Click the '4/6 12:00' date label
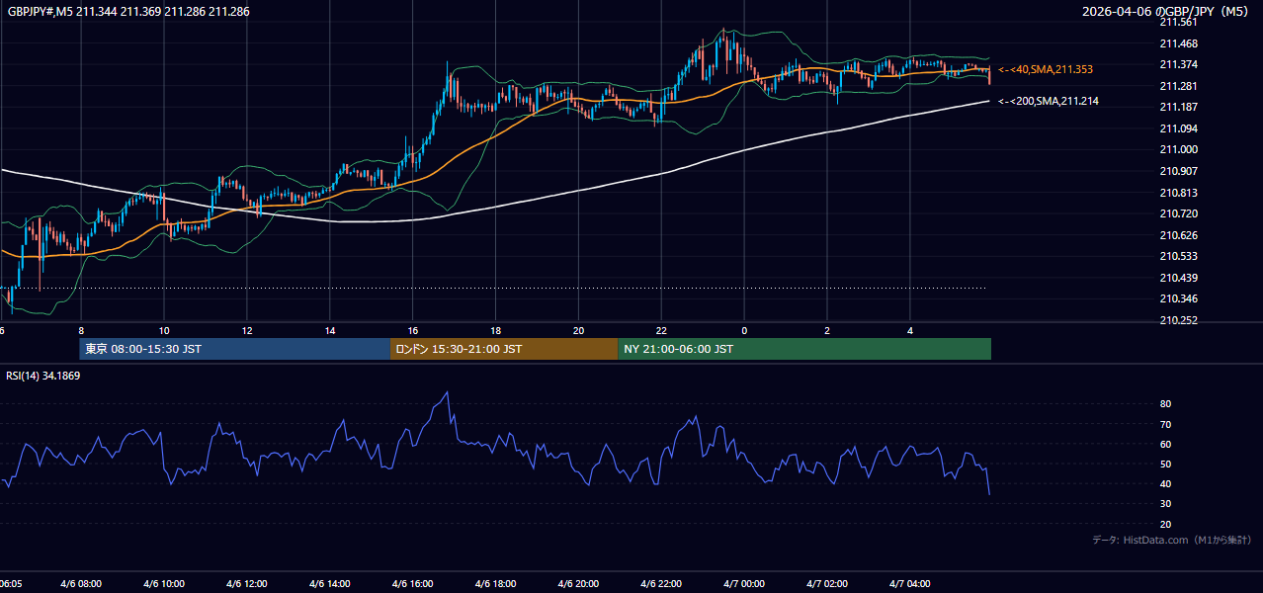Screen dimensions: 1263x593 point(247,584)
